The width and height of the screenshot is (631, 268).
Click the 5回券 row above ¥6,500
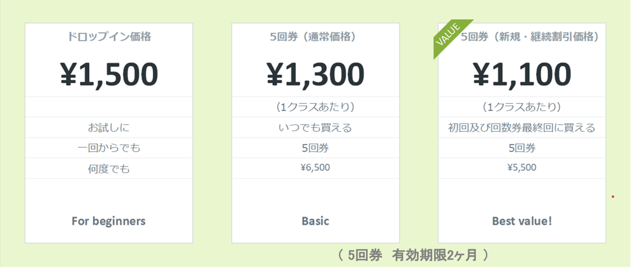[x=315, y=148]
